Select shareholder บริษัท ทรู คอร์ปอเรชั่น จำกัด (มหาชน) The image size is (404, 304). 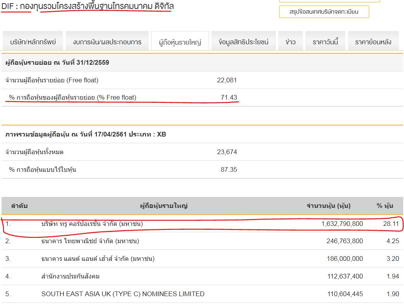tap(92, 224)
